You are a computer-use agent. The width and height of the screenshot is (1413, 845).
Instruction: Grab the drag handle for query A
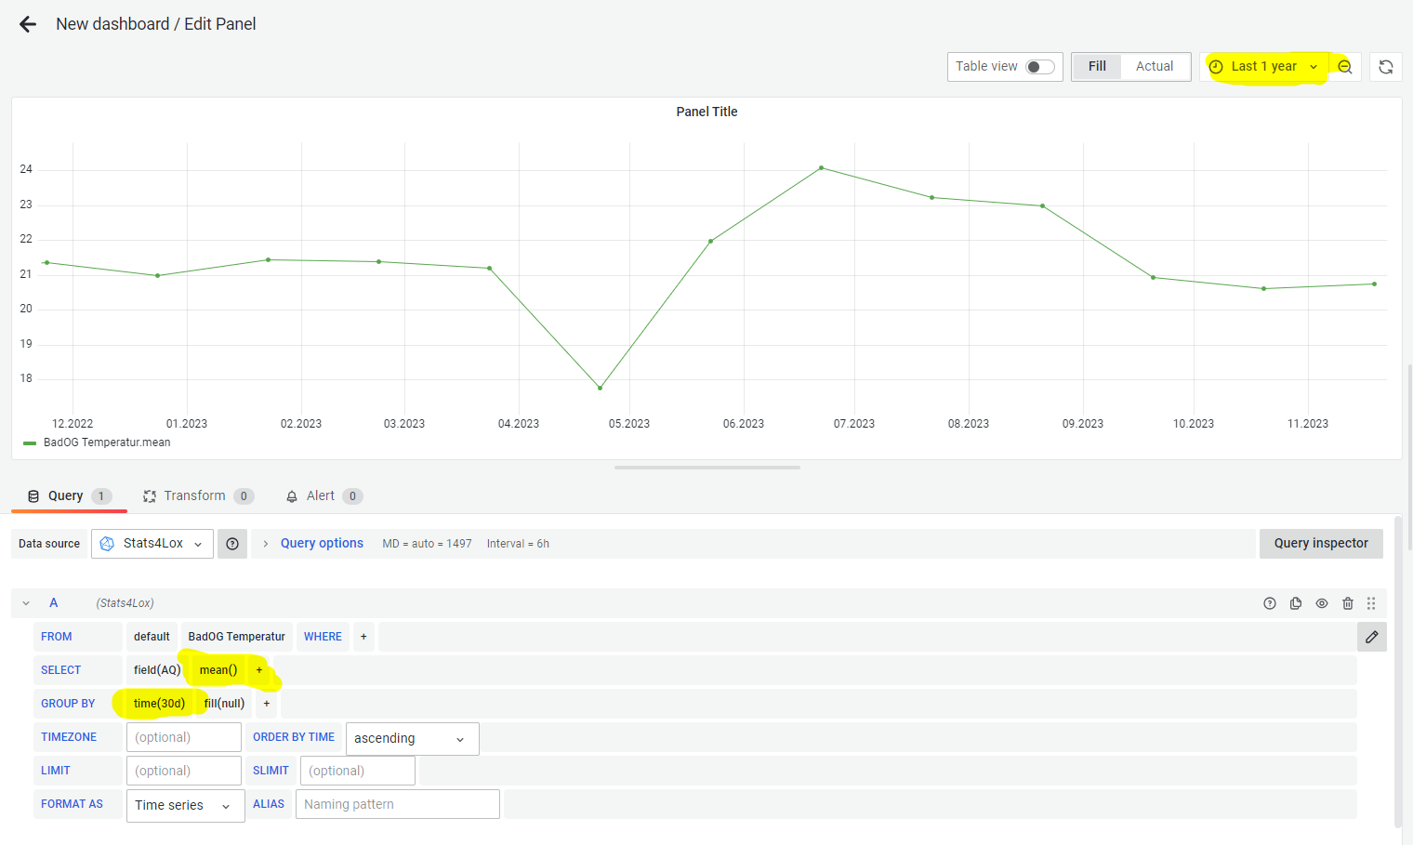1371,603
